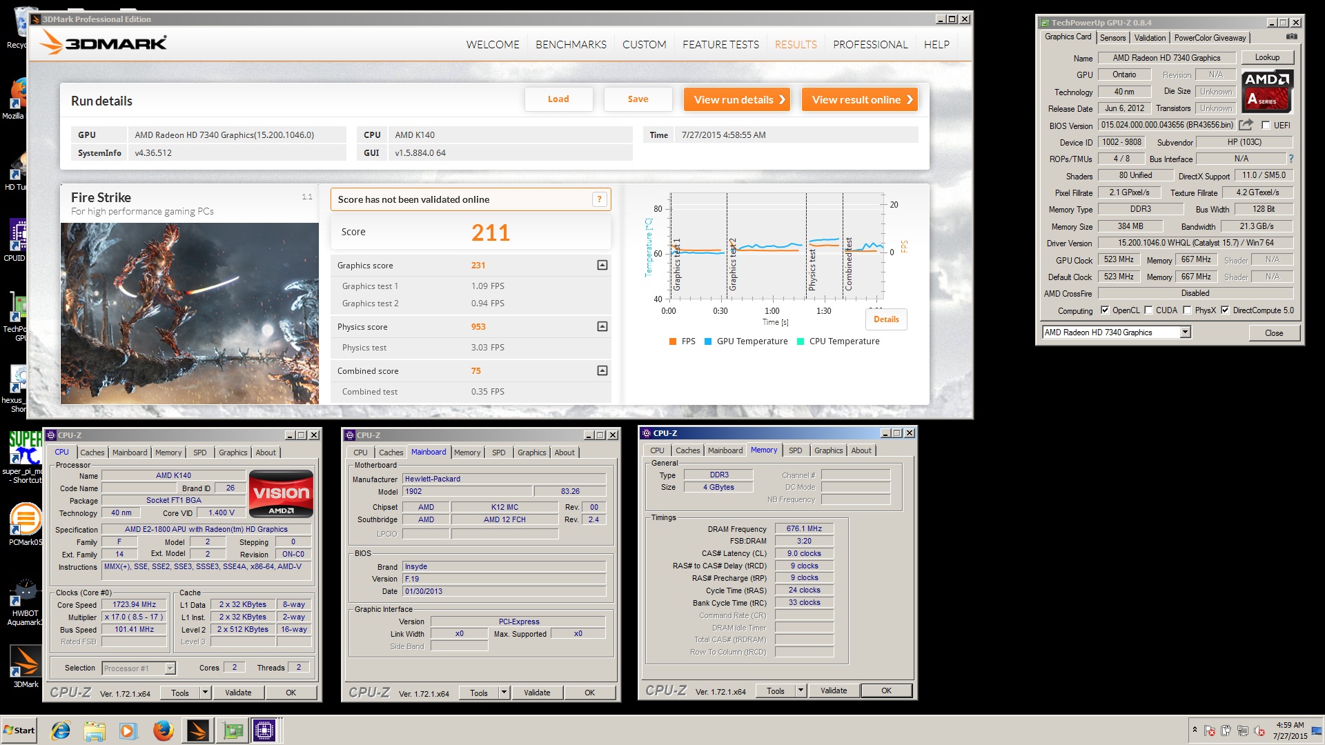The width and height of the screenshot is (1325, 745).
Task: Click the CPU Name field AMD K140
Action: coord(173,475)
